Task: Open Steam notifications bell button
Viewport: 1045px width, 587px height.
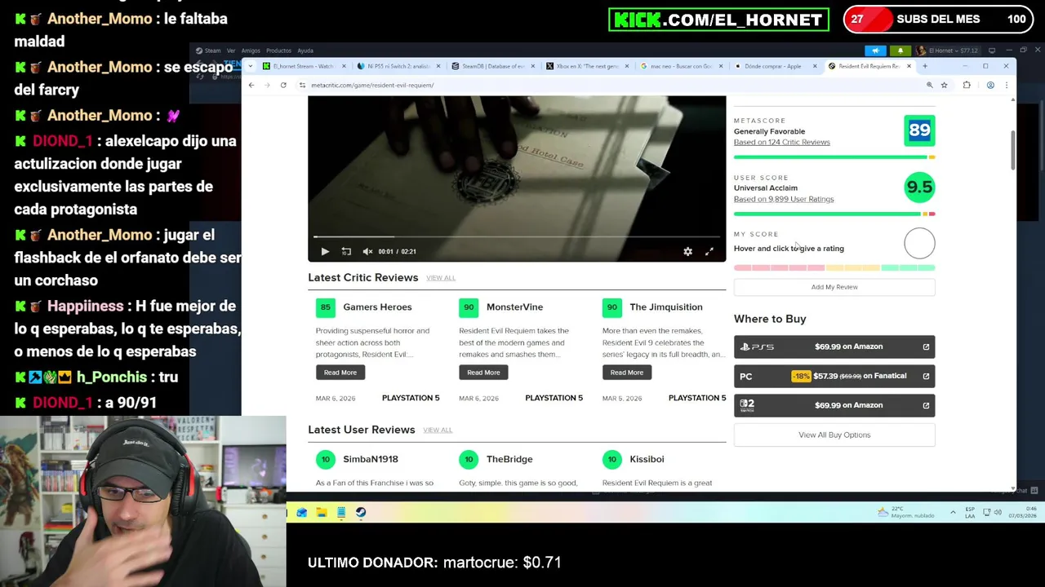Action: (x=901, y=51)
